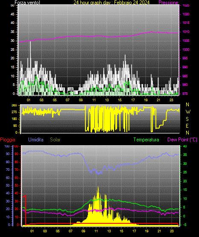Click the 1010 pressure axis value

(x=186, y=32)
